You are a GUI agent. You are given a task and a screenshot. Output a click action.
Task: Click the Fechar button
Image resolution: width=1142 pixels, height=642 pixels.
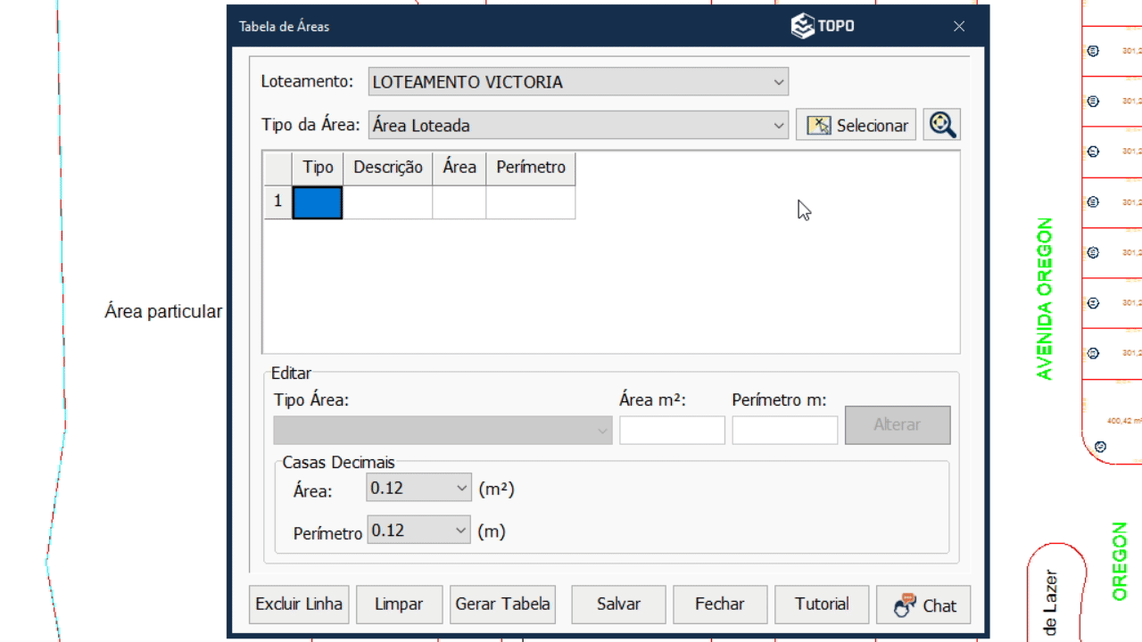coord(720,605)
